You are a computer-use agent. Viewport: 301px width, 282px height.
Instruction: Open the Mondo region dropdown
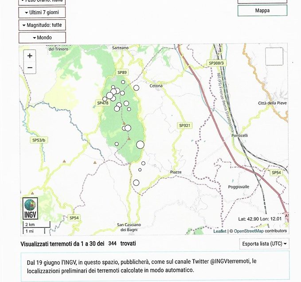pyautogui.click(x=42, y=37)
